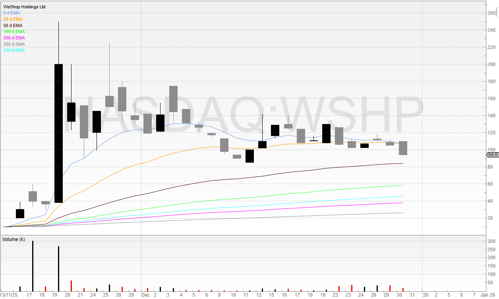Select the 100 d EMA legend label

(x=14, y=31)
